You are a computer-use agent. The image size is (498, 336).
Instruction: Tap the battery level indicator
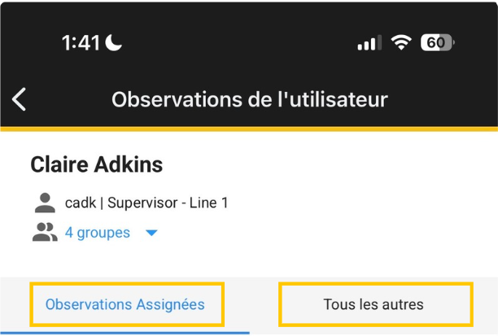click(x=437, y=42)
